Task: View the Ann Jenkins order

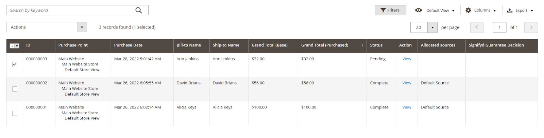Action: tap(407, 59)
